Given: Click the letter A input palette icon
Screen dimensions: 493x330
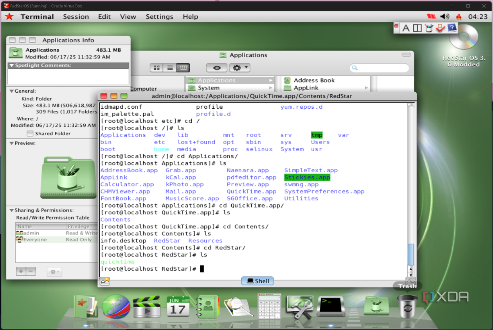Looking at the screenshot, I should click(406, 28).
